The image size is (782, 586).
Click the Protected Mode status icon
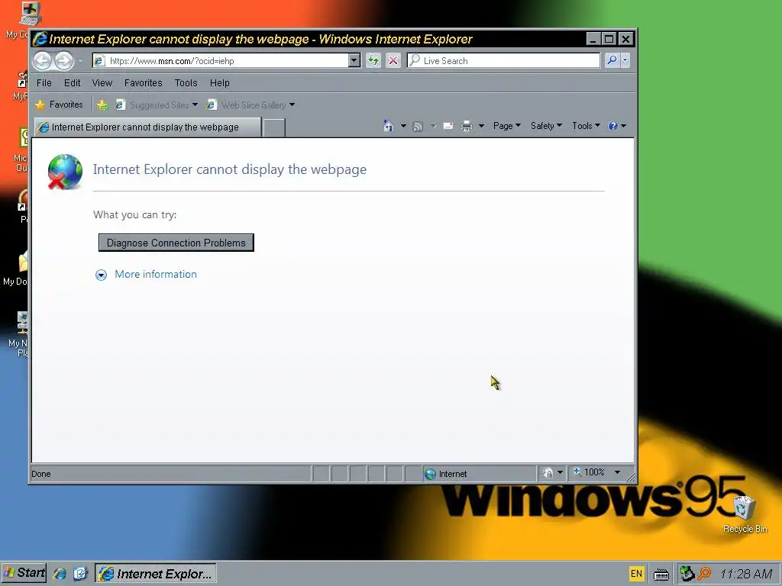(548, 473)
